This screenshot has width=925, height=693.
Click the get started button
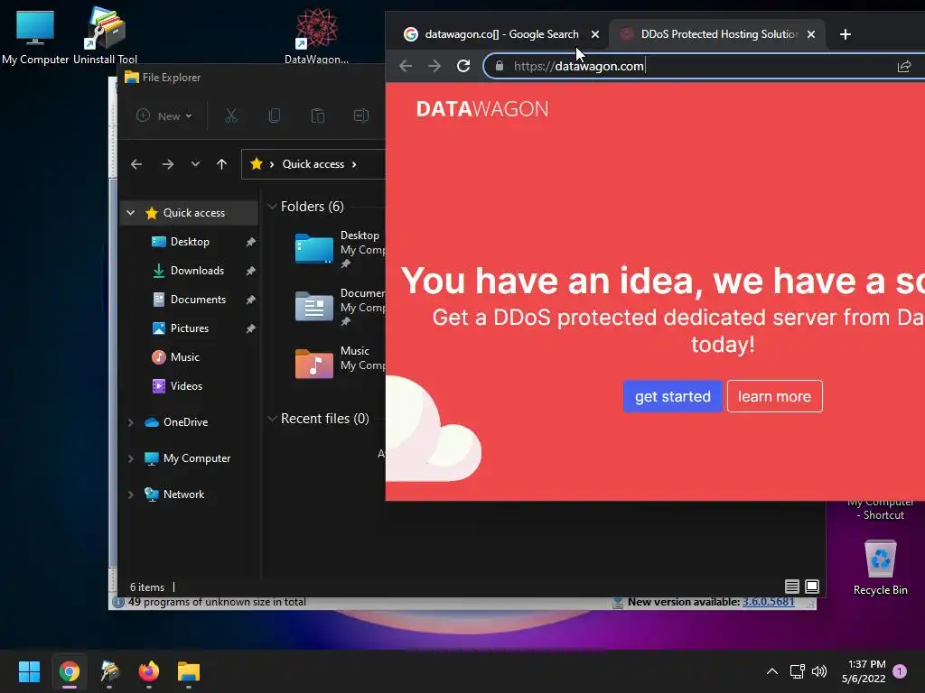point(672,397)
